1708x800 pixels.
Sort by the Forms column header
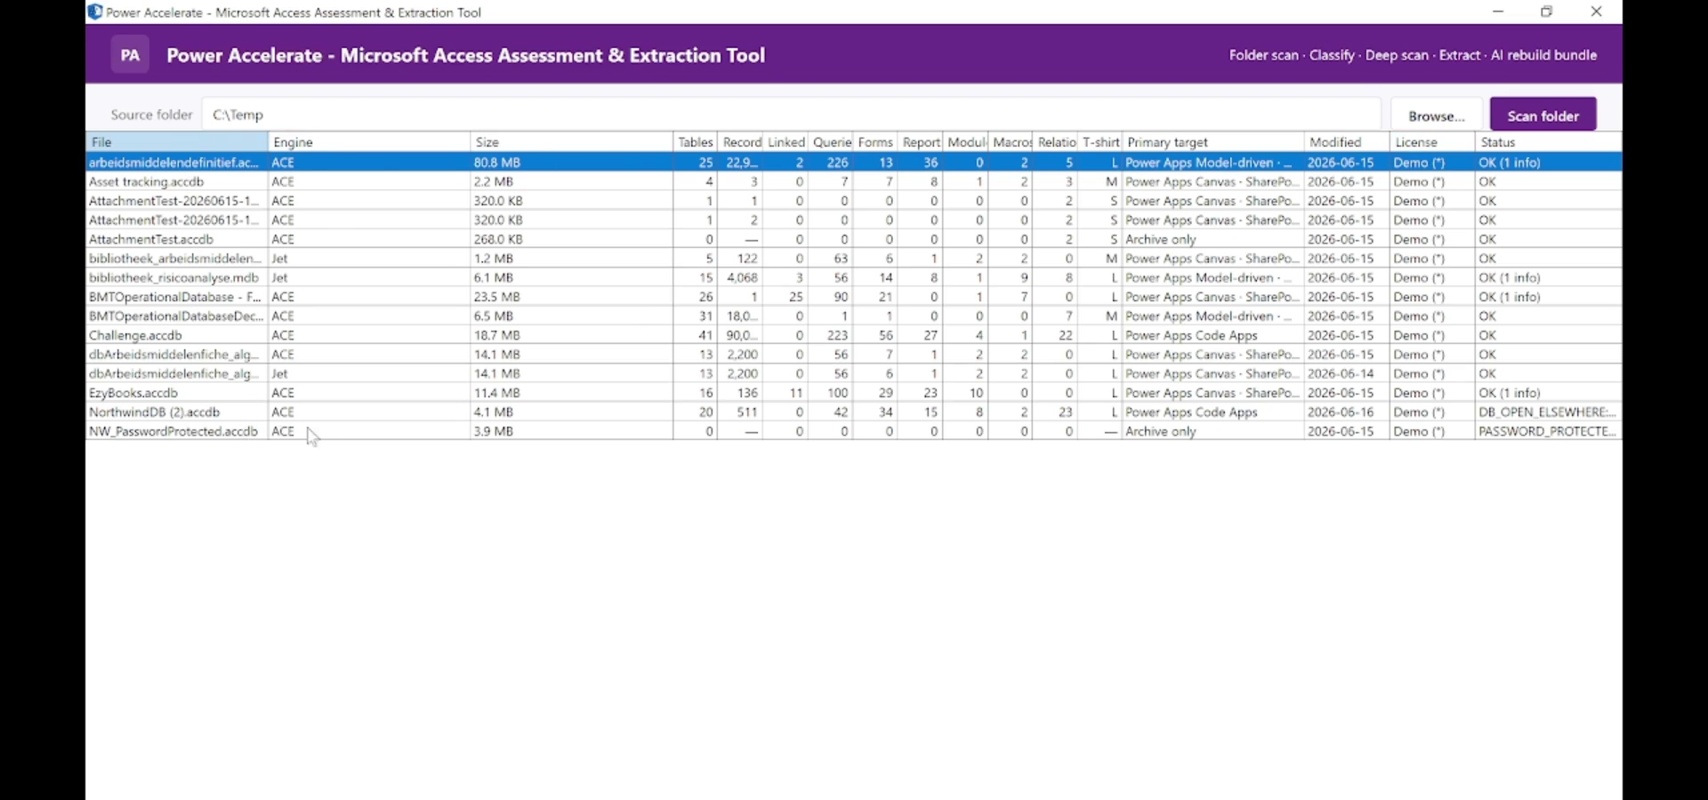(875, 142)
